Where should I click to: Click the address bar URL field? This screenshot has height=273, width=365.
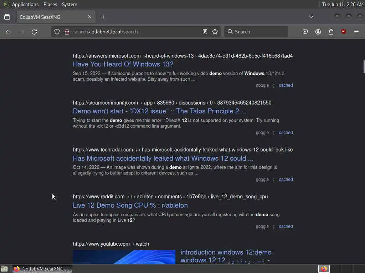click(x=135, y=32)
